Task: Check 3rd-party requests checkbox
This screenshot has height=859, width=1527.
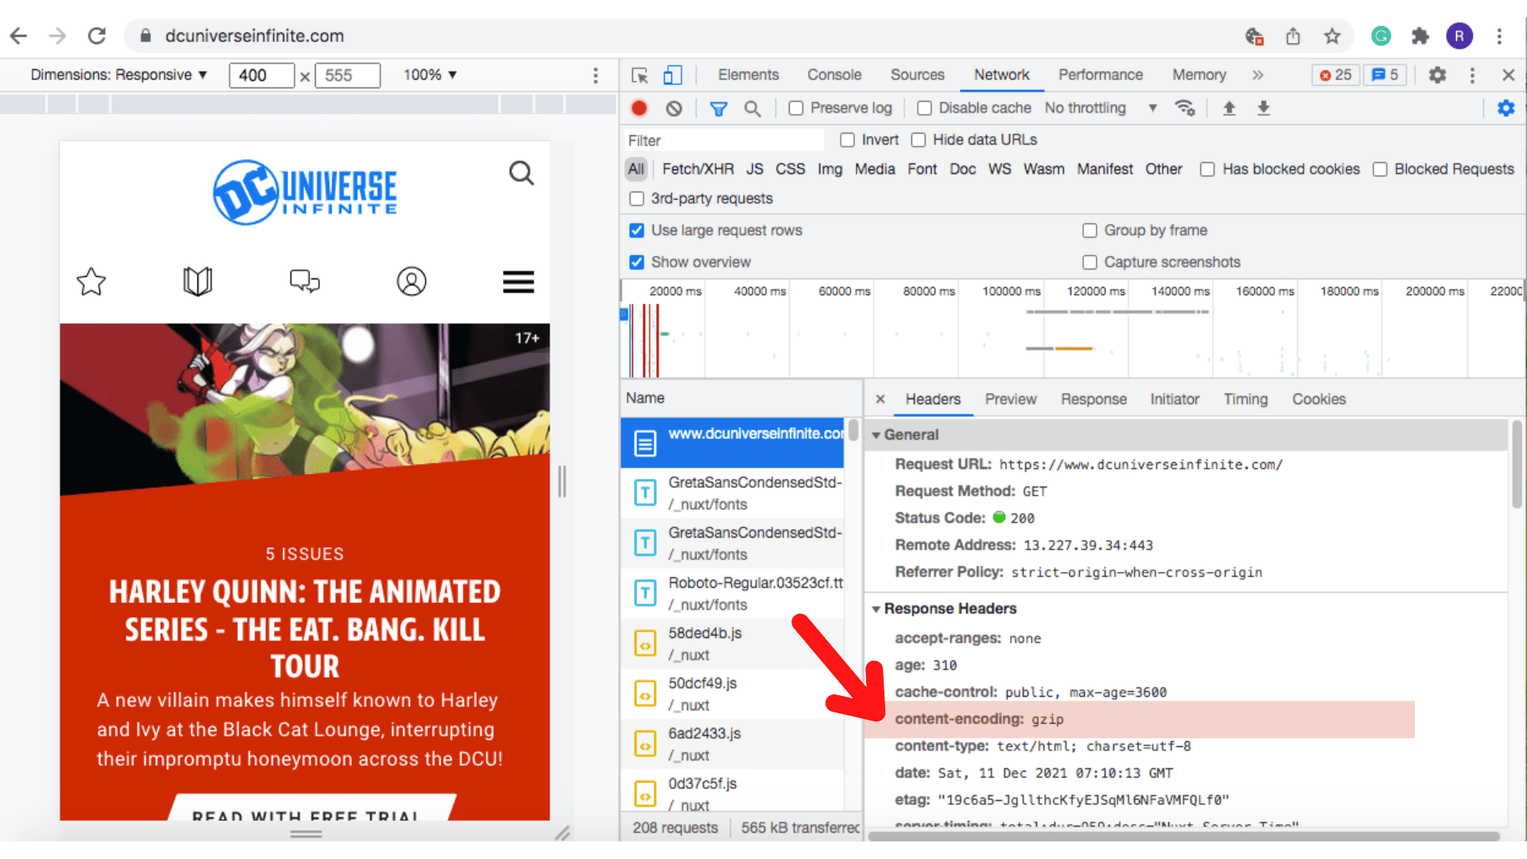Action: point(637,199)
